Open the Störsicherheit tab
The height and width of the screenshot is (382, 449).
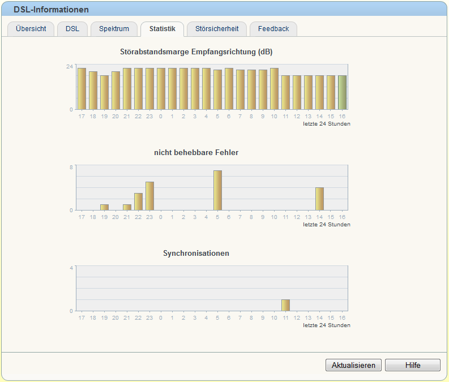click(217, 29)
